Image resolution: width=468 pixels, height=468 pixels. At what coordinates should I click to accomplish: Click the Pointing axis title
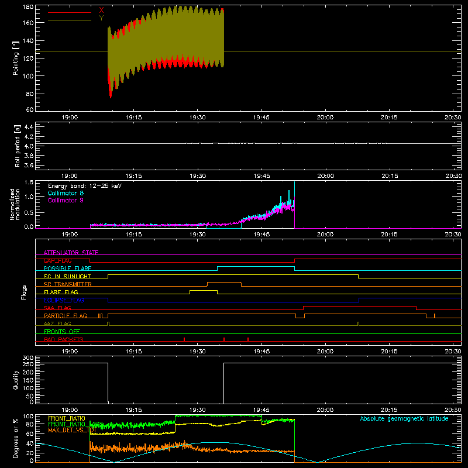coord(16,58)
